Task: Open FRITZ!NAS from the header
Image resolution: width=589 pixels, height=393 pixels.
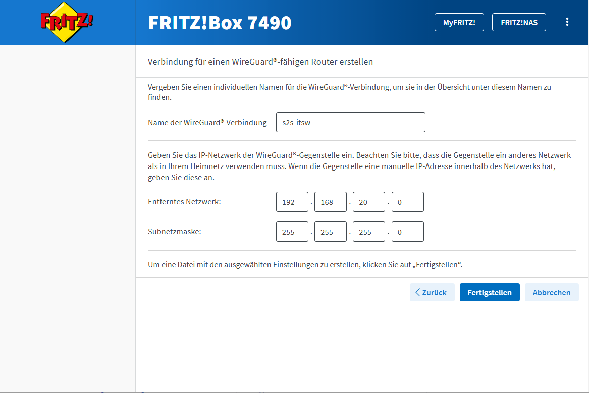Action: [x=518, y=22]
